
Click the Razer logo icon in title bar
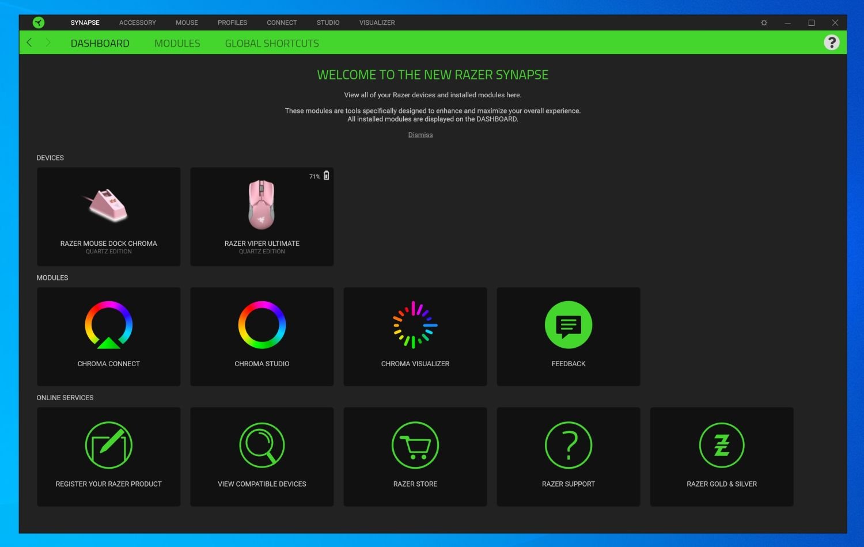[39, 22]
